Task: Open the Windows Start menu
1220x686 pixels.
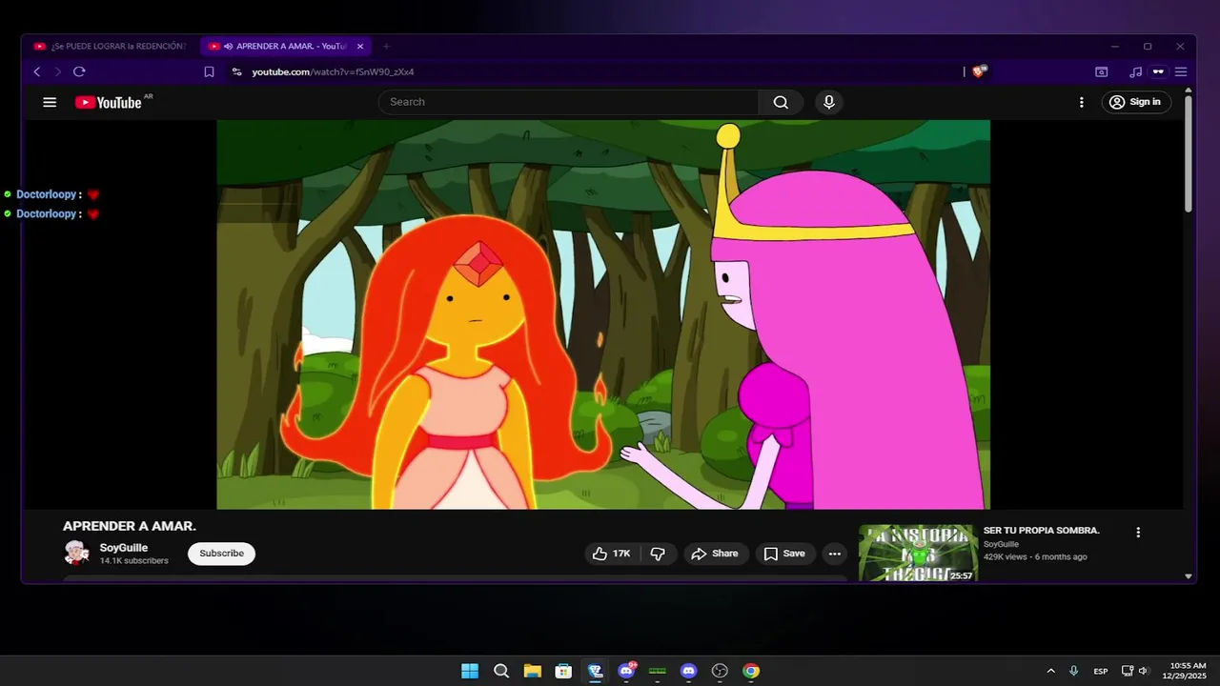Action: click(x=470, y=671)
